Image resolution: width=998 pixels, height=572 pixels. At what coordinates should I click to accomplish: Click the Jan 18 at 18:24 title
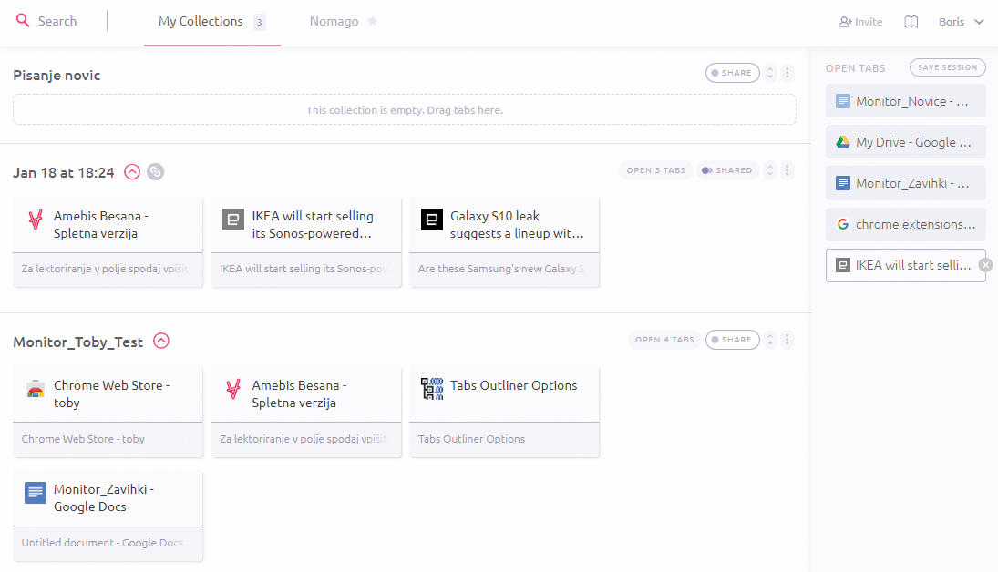64,172
